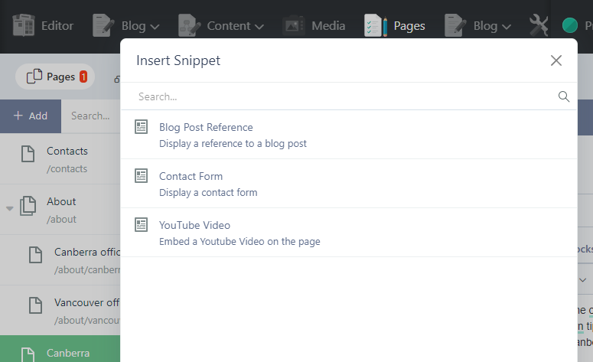Expand the second Blog menu chevron
593x362 pixels.
tap(507, 27)
